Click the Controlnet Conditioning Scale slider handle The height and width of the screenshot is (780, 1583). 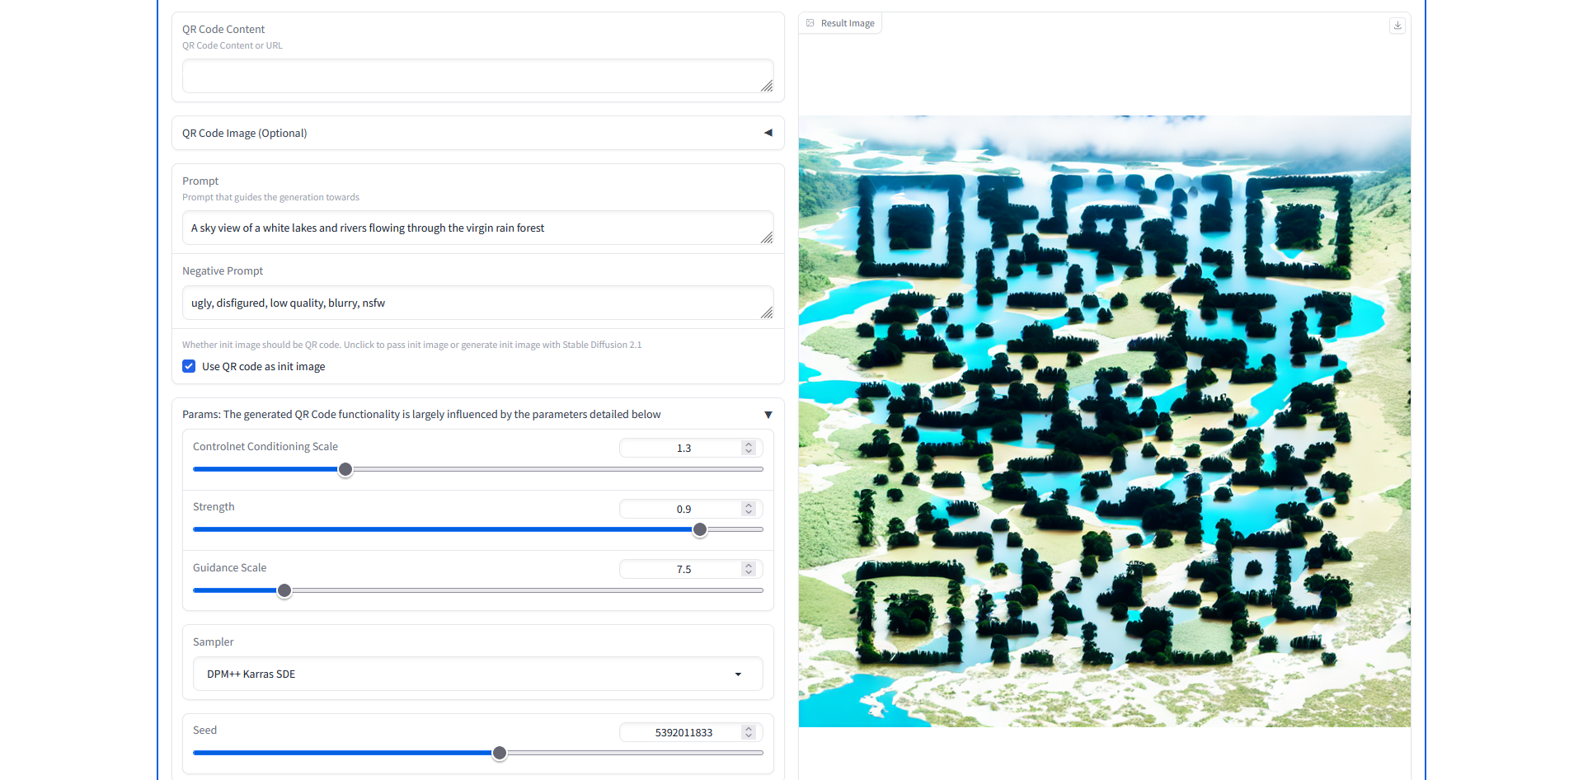pyautogui.click(x=345, y=469)
